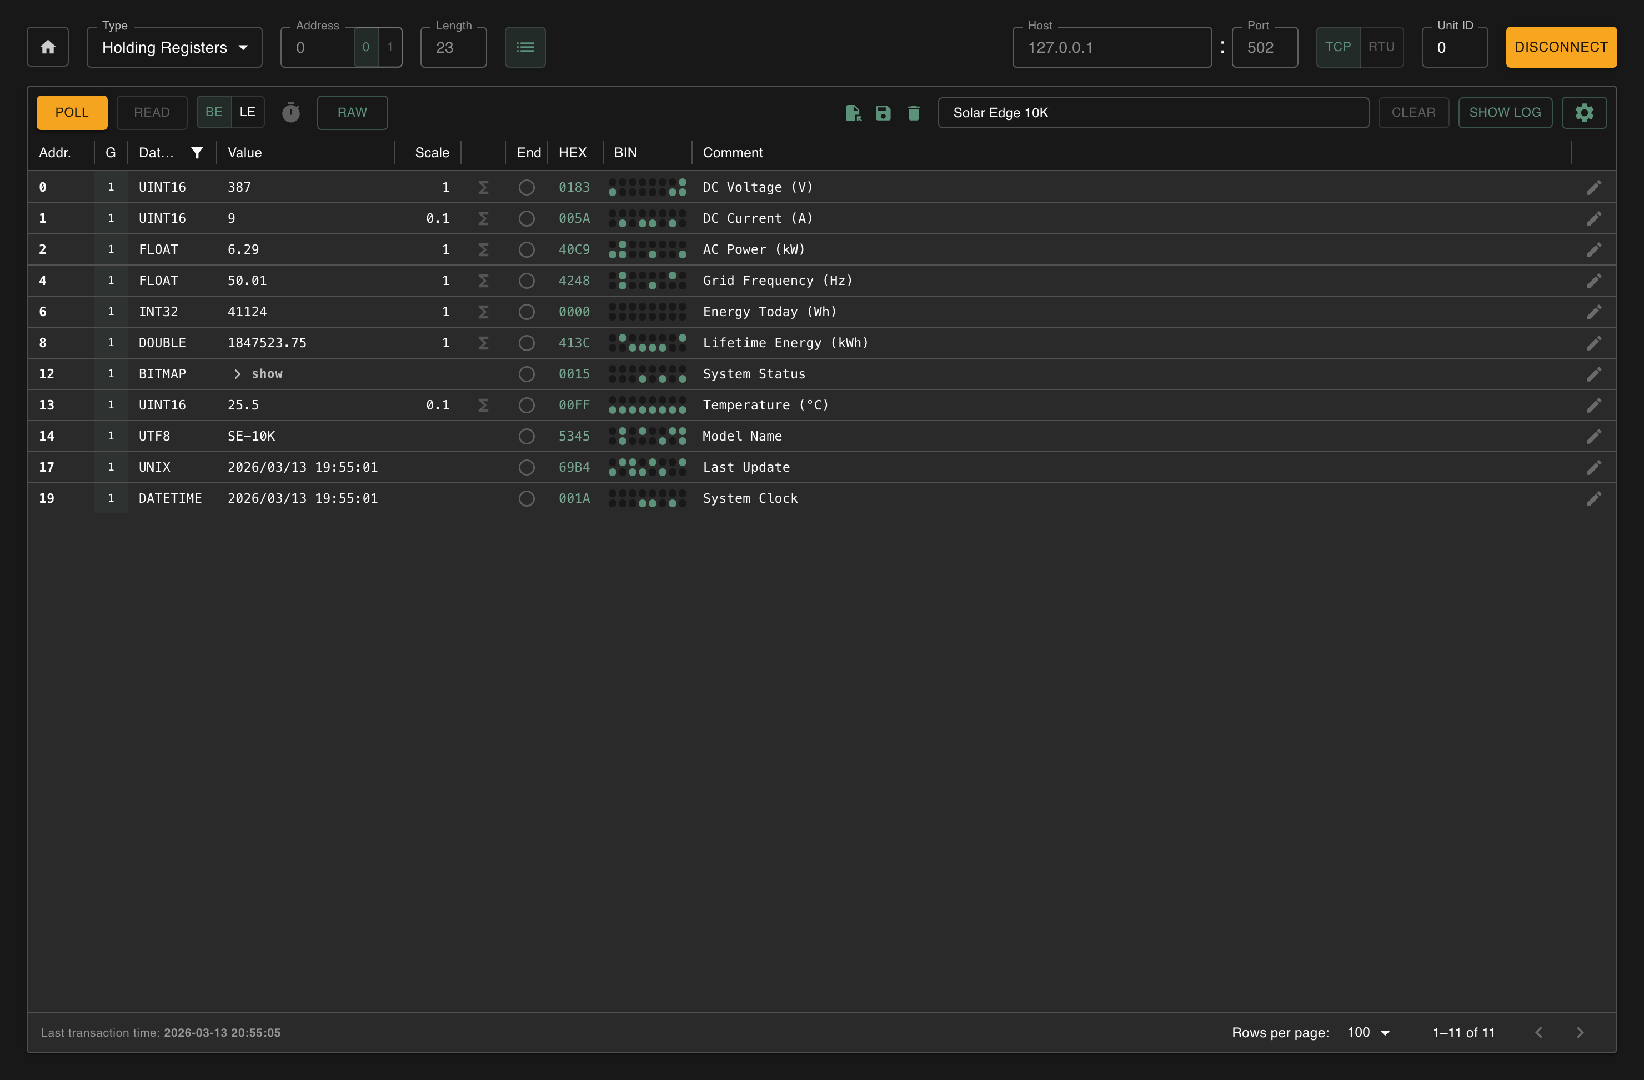Click the DISCONNECT button

pyautogui.click(x=1561, y=46)
